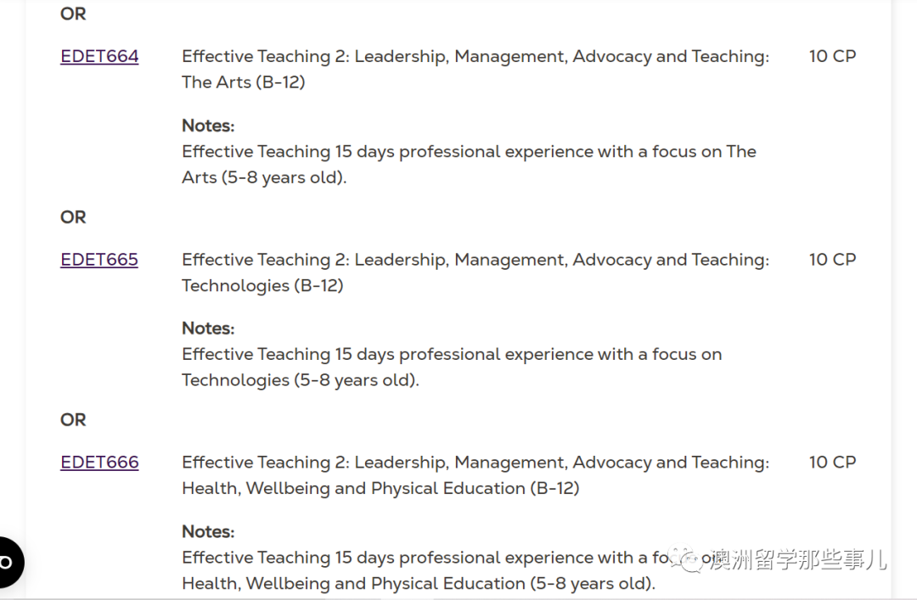The height and width of the screenshot is (600, 917).
Task: Click the OR separator above EDET665
Action: click(73, 217)
